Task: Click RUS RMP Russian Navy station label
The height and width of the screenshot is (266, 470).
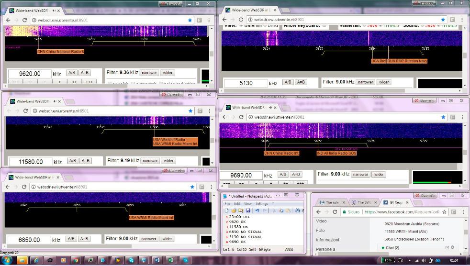Action: coord(407,61)
